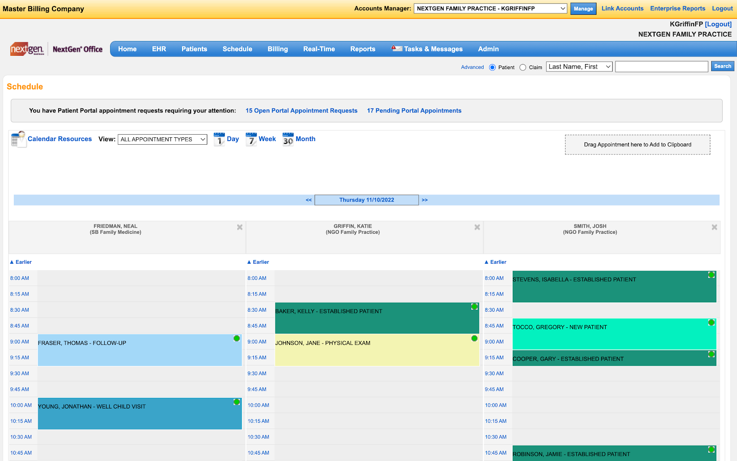Open Cooper, Gary established patient appointment
This screenshot has width=737, height=461.
coord(614,358)
